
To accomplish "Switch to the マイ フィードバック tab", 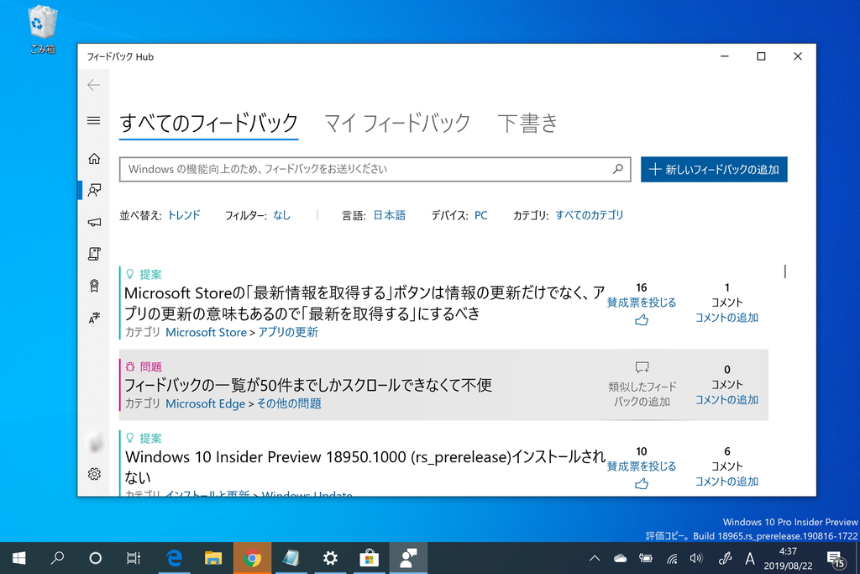I will tap(396, 124).
